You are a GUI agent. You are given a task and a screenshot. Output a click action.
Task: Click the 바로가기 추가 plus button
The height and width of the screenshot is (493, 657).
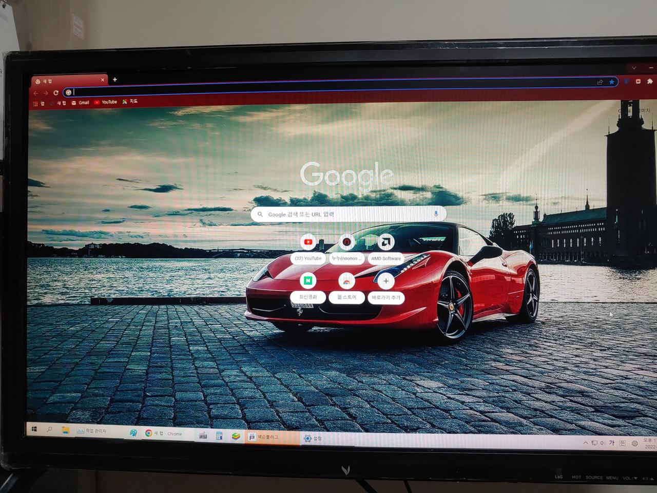click(x=386, y=281)
